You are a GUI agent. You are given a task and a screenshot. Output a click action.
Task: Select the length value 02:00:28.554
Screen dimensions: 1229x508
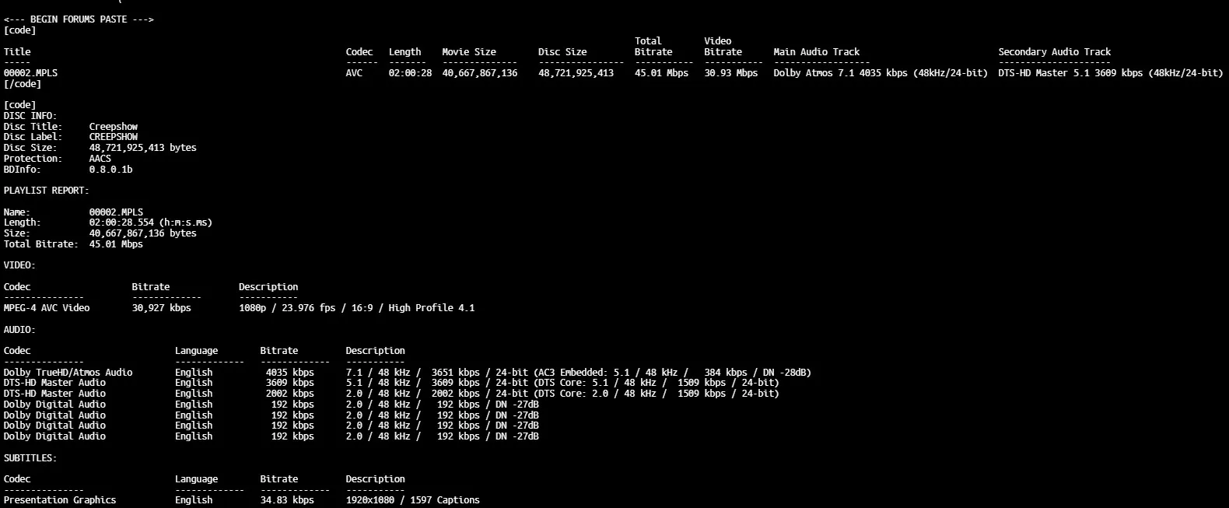(x=121, y=222)
